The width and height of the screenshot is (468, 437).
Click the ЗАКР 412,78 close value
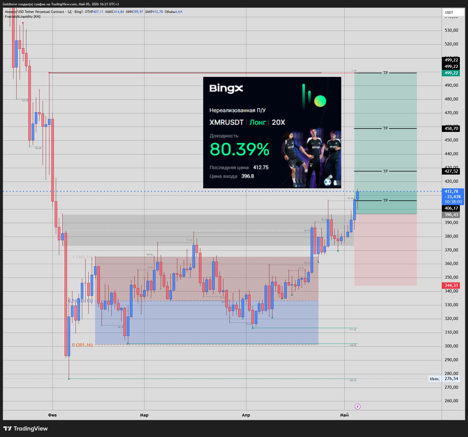coord(154,12)
